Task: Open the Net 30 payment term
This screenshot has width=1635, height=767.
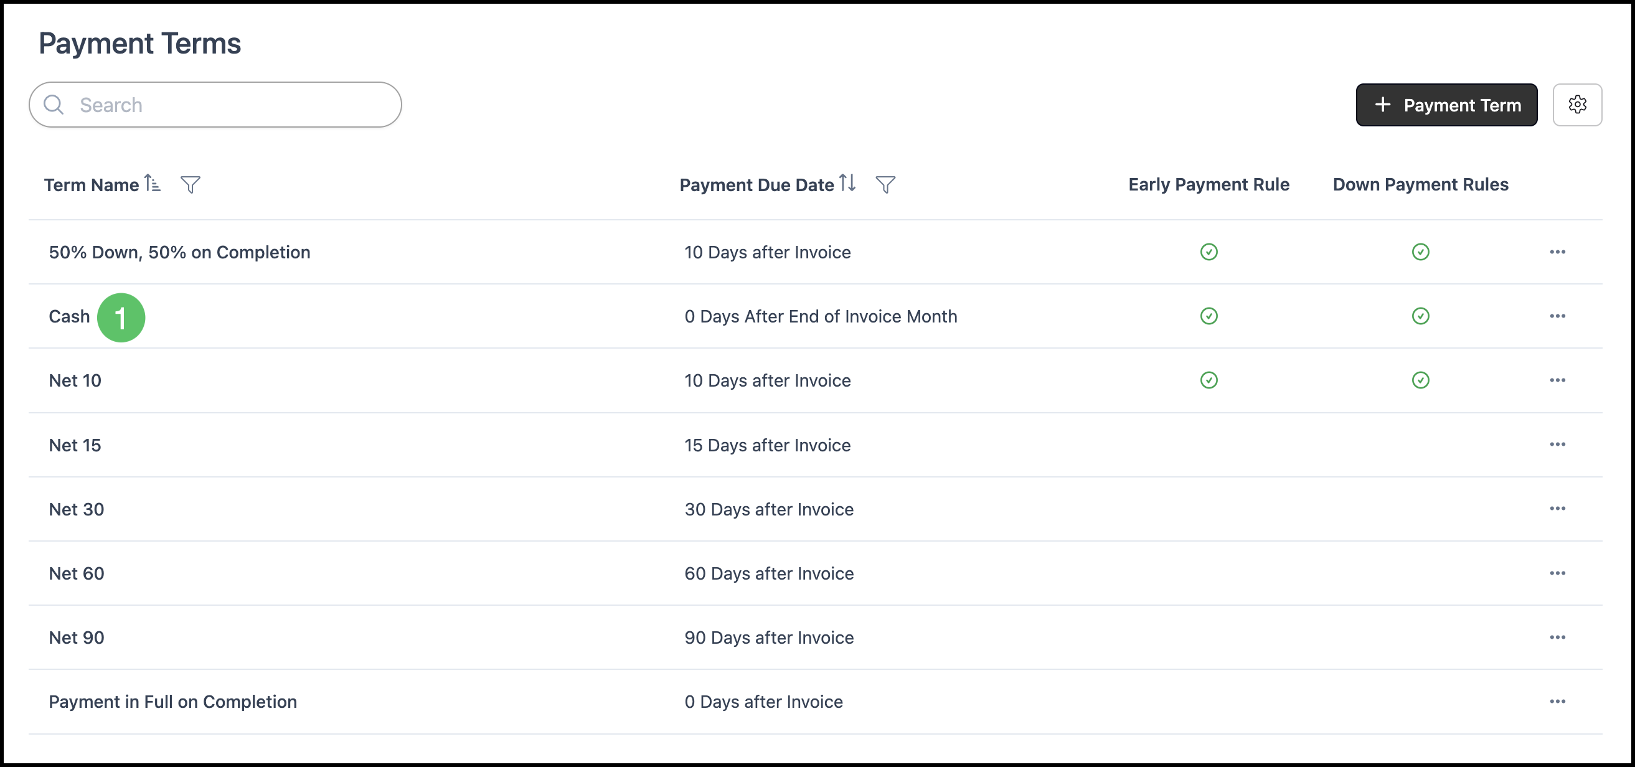Action: [x=77, y=509]
